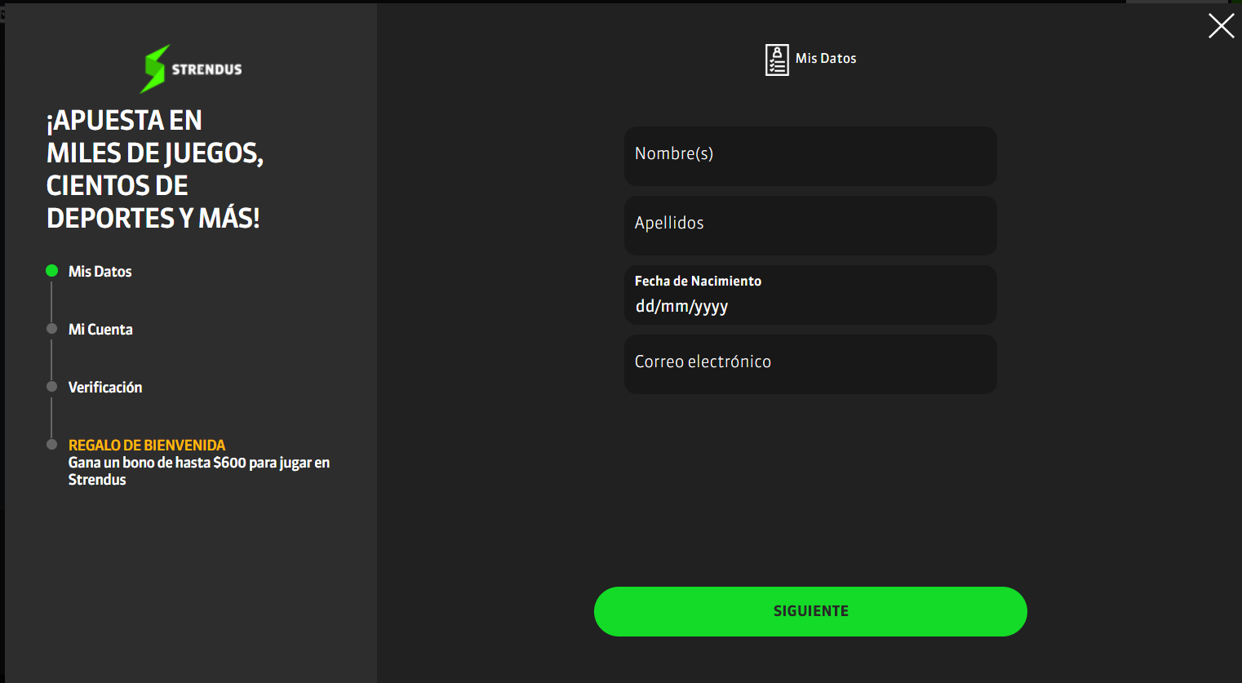Click the '¡APUESTA EN MILES DE JUEGOS' headline
Screen dimensions: 1242x683
[155, 169]
